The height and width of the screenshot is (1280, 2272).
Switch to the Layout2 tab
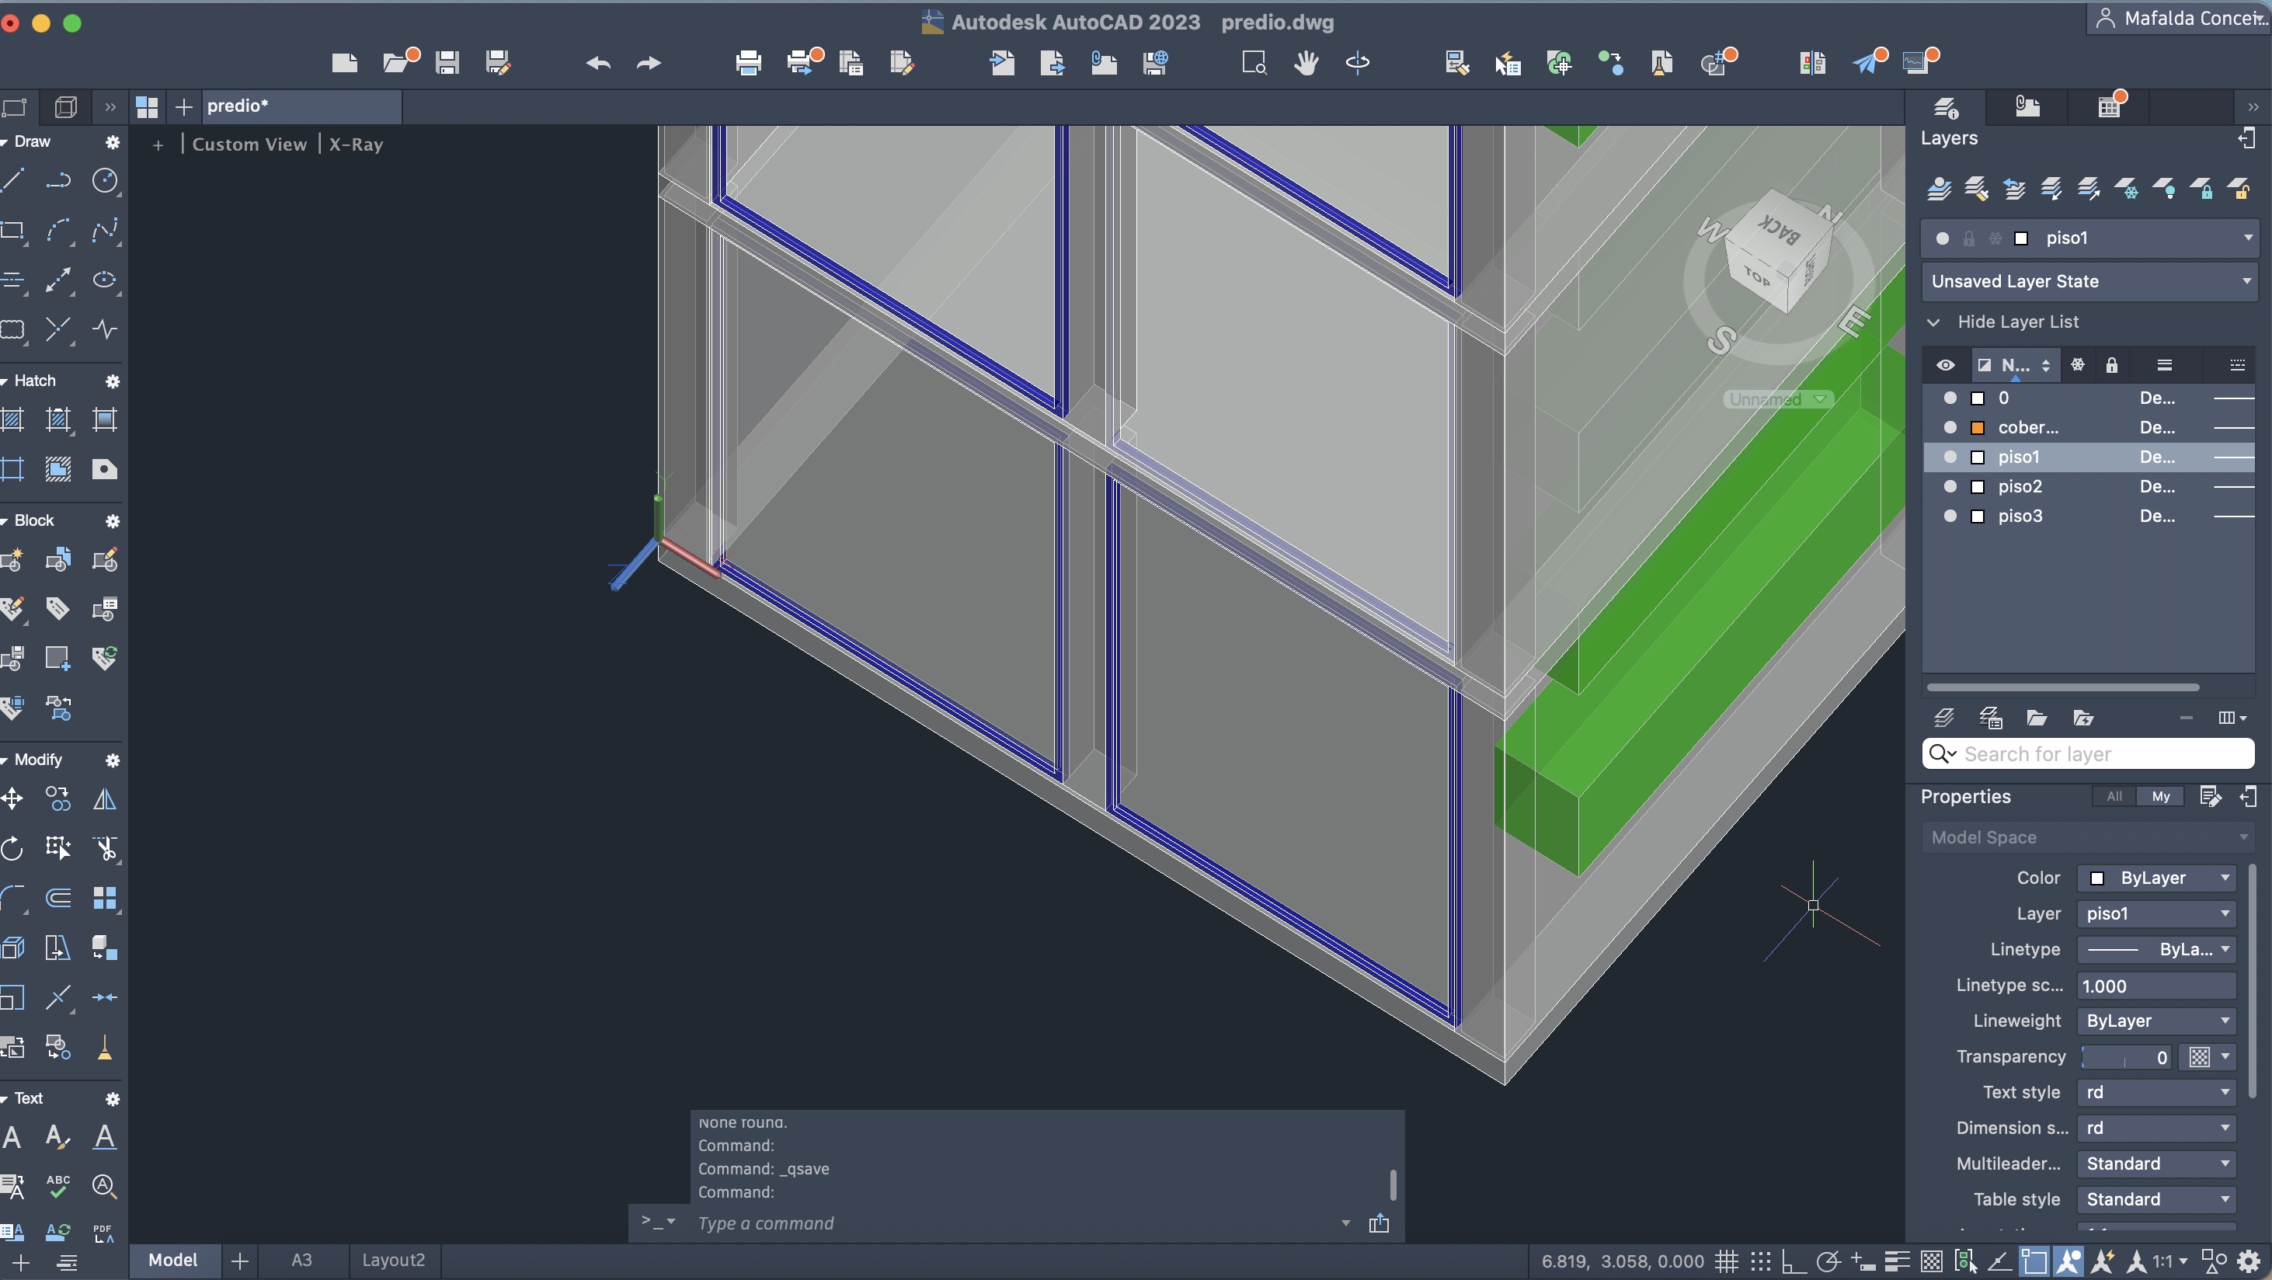tap(393, 1260)
